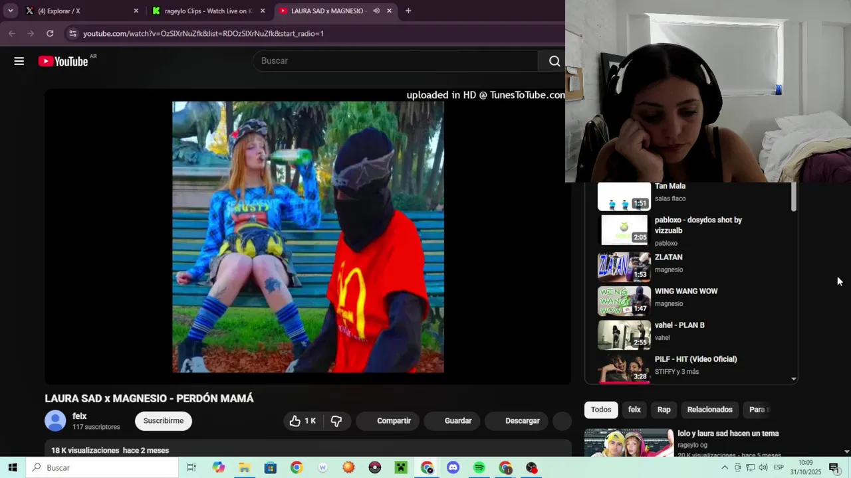Click the page scroll down arrow

point(846,451)
